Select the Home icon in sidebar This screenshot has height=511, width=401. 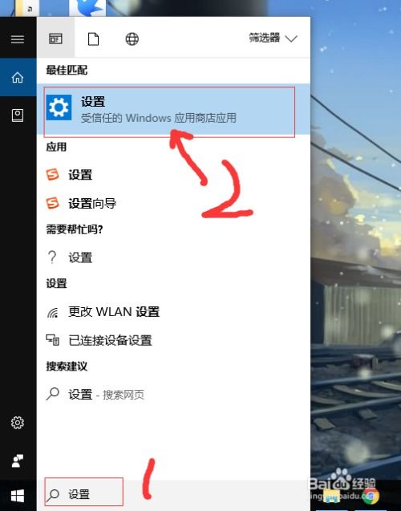pos(18,78)
